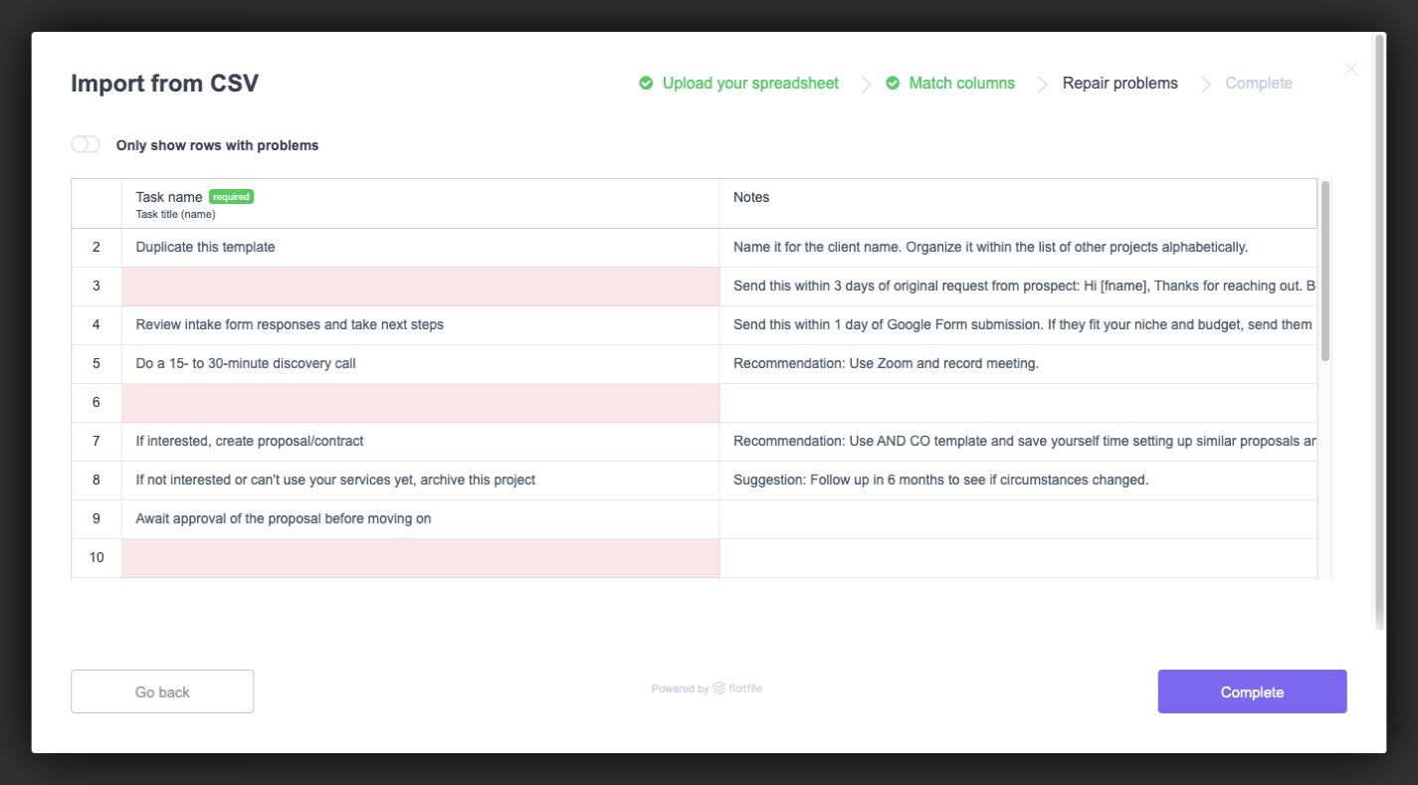Click the Go back button
1418x785 pixels.
point(162,691)
